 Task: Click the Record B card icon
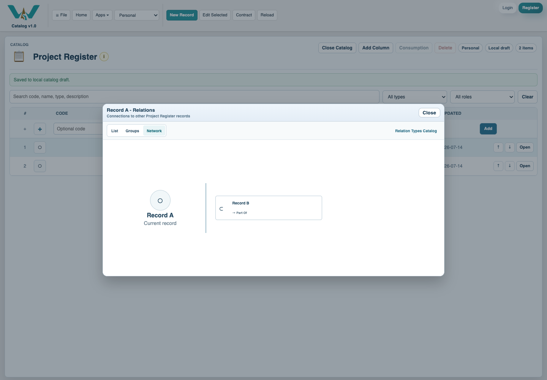[x=221, y=209]
